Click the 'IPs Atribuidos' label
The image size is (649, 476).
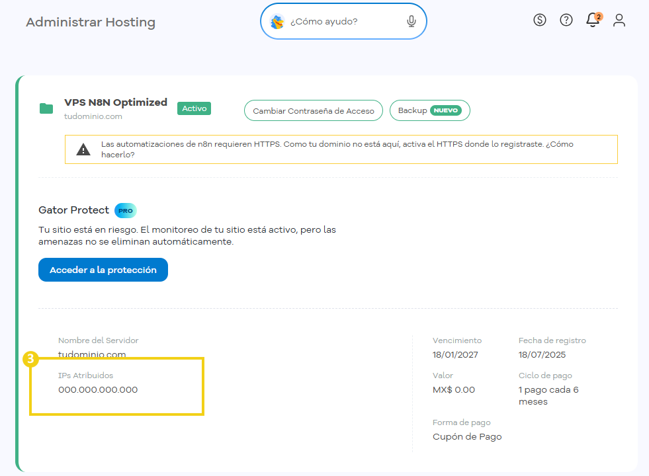pos(86,376)
